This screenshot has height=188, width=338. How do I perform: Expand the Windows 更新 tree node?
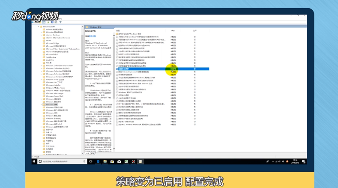[41, 104]
